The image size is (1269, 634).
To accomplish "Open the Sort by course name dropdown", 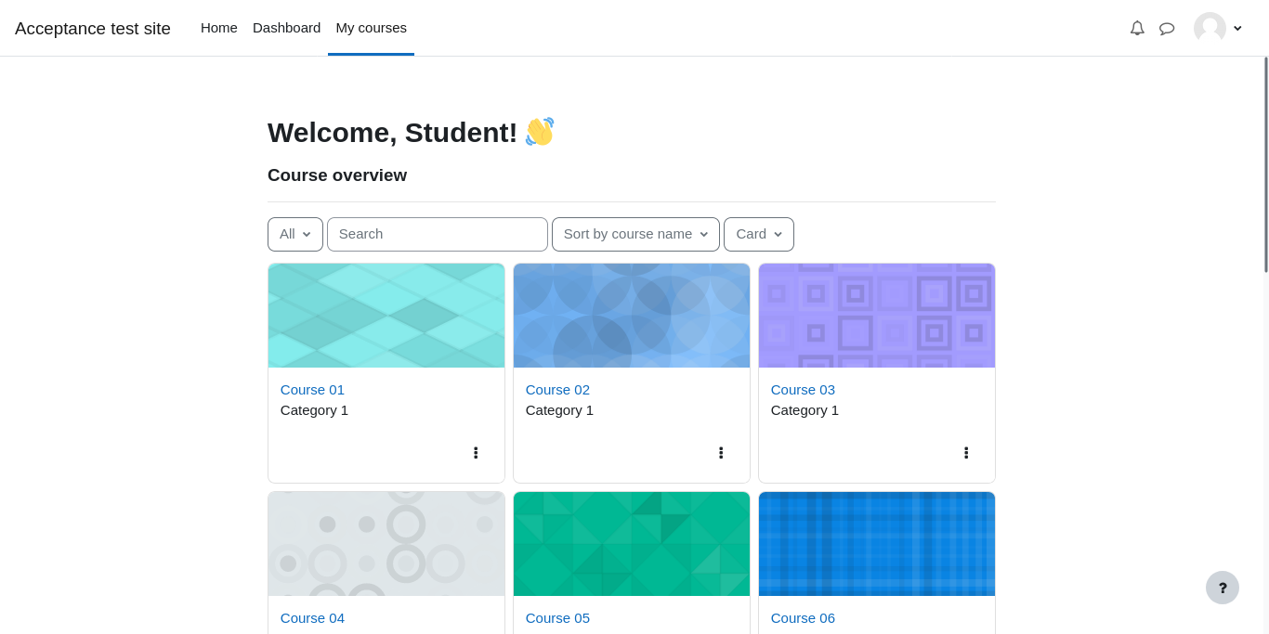I will point(635,234).
